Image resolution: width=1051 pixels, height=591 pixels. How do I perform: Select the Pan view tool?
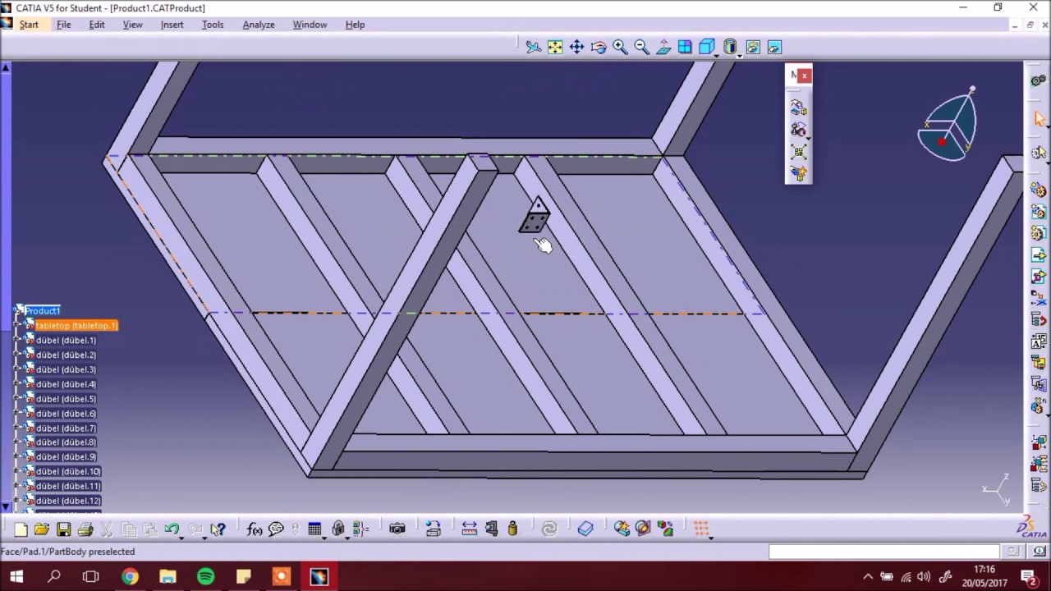coord(577,48)
